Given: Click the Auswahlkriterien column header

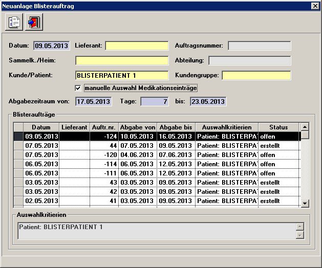Looking at the screenshot, I should [x=227, y=127].
